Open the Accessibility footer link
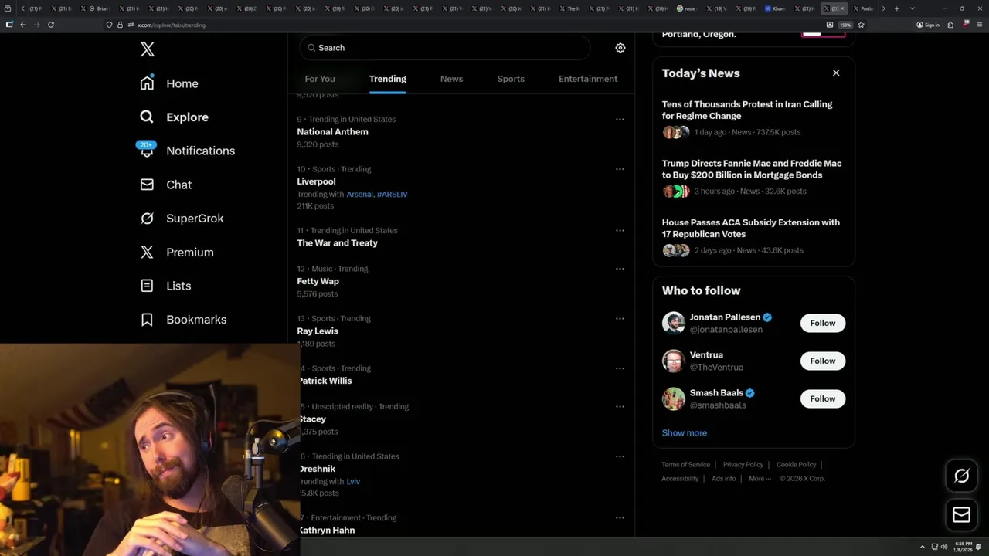989x556 pixels. click(680, 479)
